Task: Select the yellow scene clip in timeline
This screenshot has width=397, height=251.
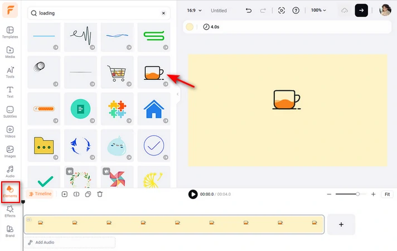Action: pos(174,224)
